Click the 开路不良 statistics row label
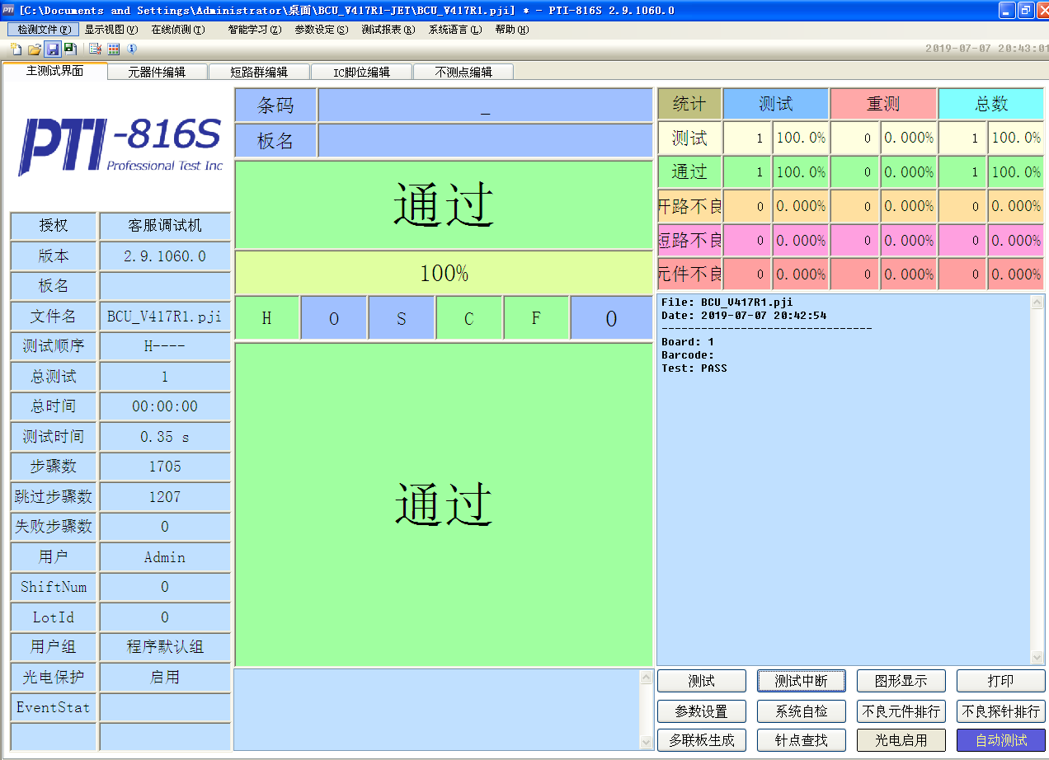The height and width of the screenshot is (760, 1049). (x=689, y=206)
